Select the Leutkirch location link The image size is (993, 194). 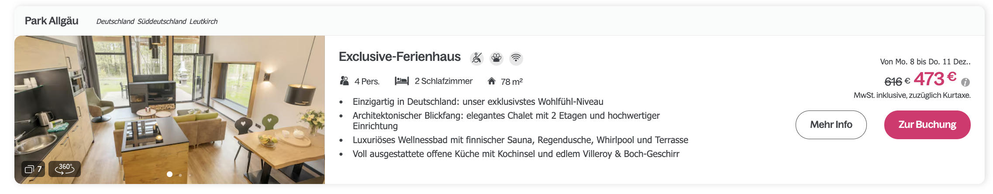pyautogui.click(x=203, y=21)
